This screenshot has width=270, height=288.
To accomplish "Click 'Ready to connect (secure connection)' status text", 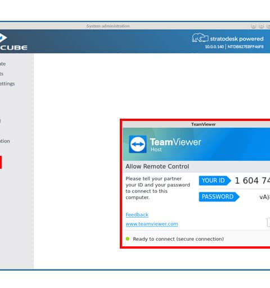I will [178, 239].
